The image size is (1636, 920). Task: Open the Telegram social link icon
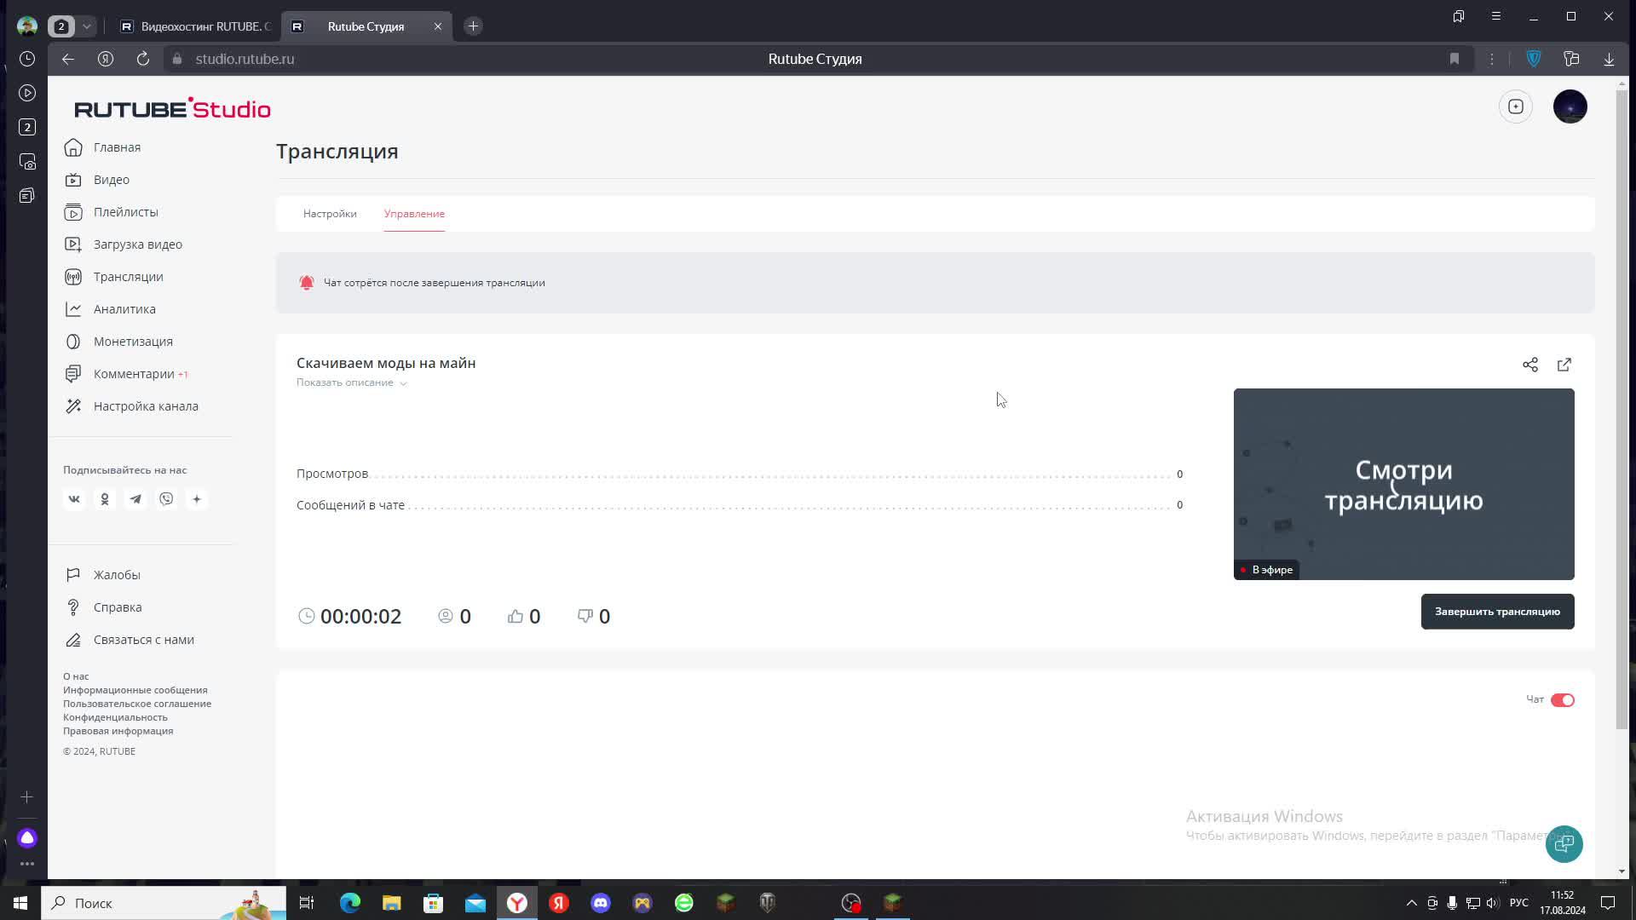(x=135, y=499)
